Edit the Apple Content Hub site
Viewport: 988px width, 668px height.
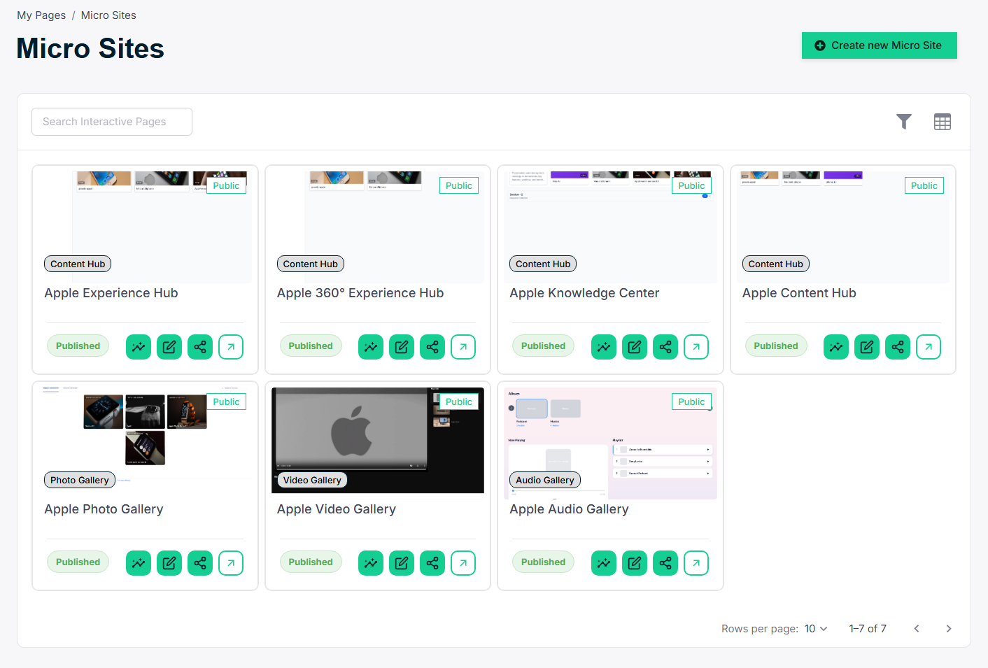click(867, 347)
